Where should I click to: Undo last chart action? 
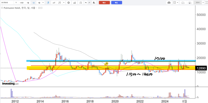86,3
